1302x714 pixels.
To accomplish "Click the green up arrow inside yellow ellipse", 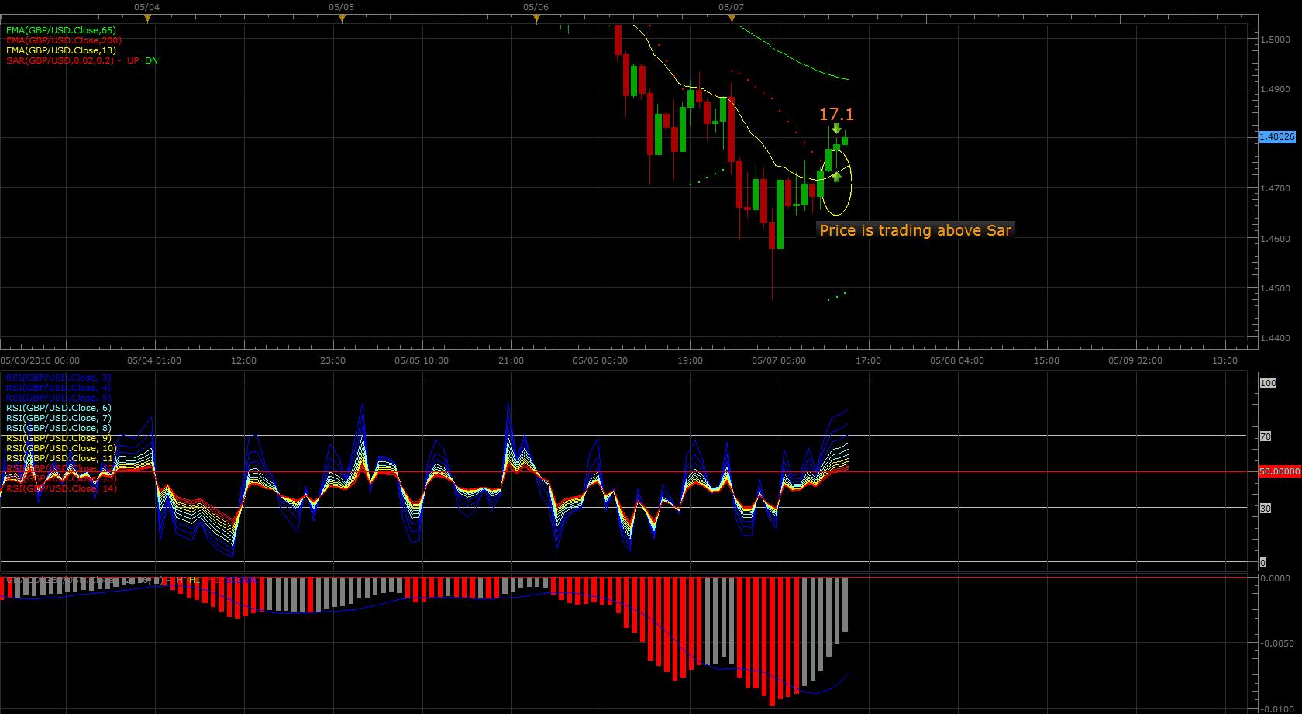I will (837, 176).
